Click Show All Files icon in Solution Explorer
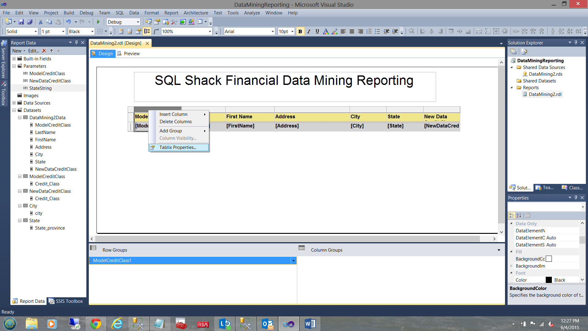 click(x=524, y=51)
